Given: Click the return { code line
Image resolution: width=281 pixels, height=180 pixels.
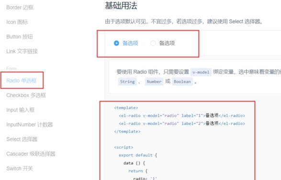Looking at the screenshot, I should click(x=138, y=171).
